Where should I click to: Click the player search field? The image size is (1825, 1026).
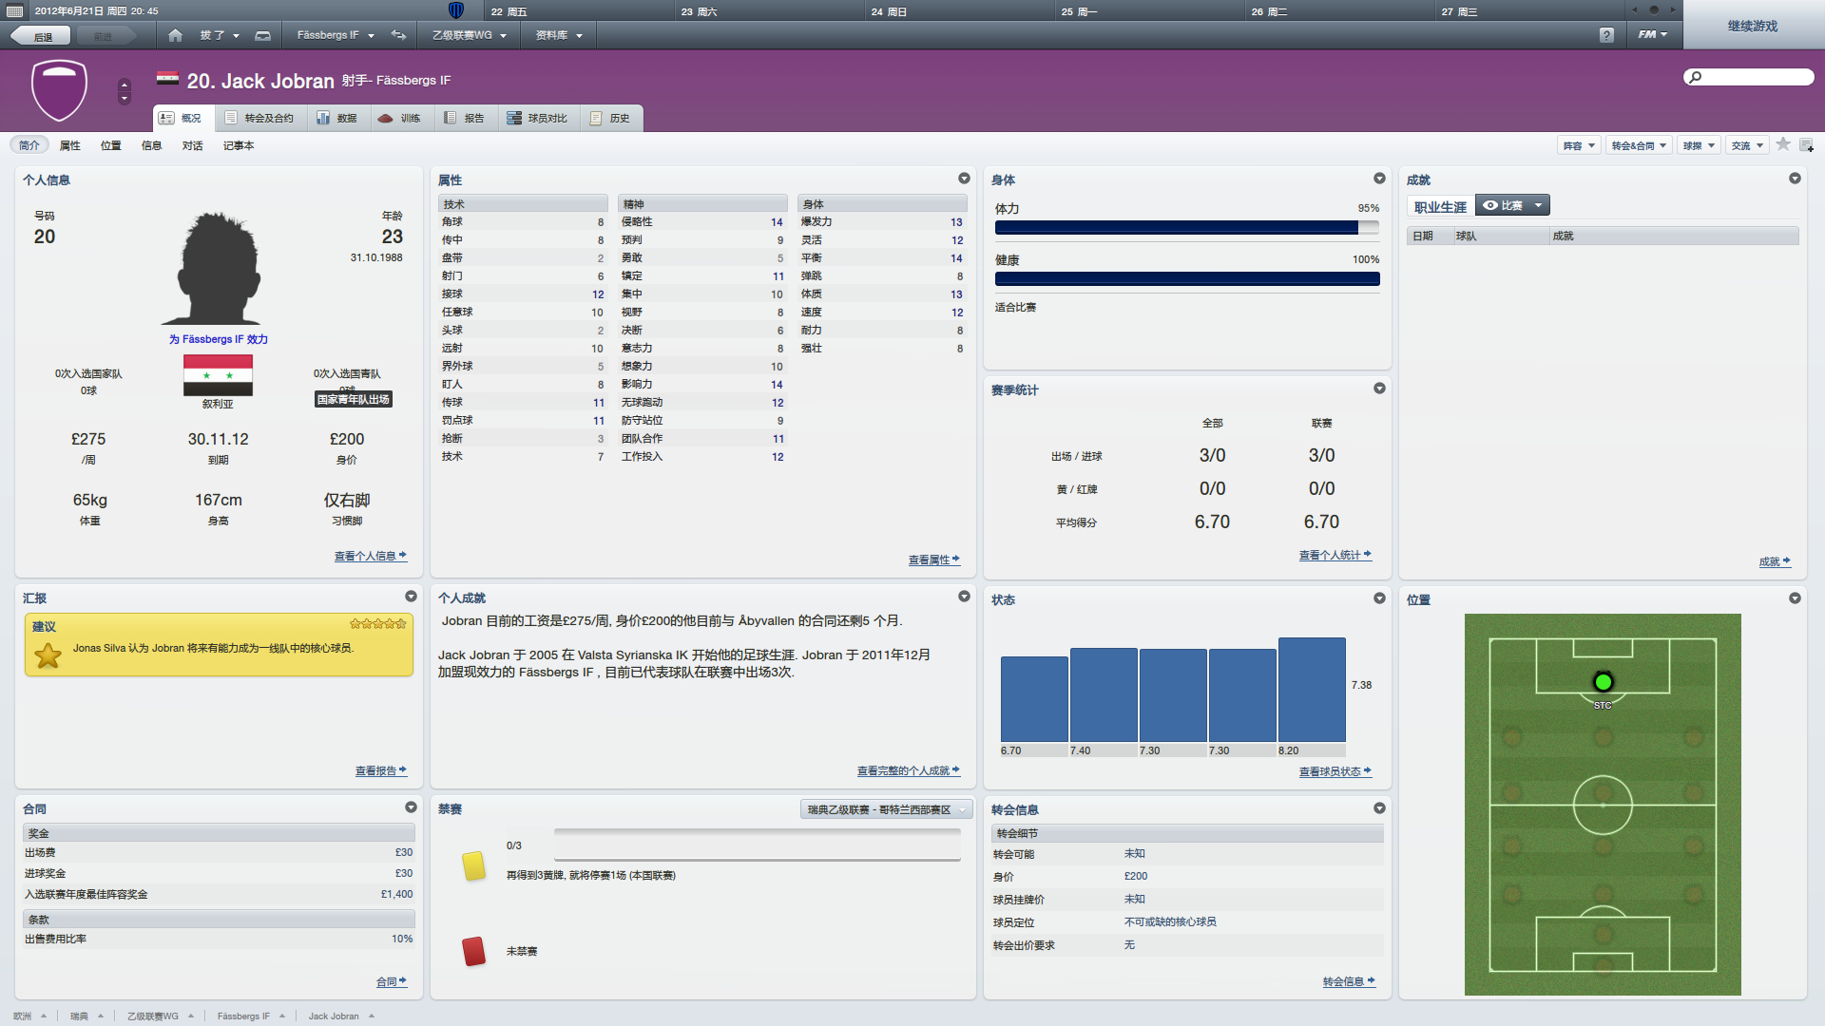pos(1751,77)
